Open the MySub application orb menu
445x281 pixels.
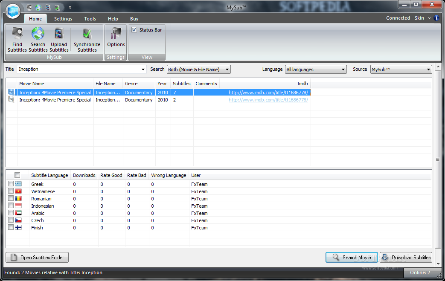(13, 12)
